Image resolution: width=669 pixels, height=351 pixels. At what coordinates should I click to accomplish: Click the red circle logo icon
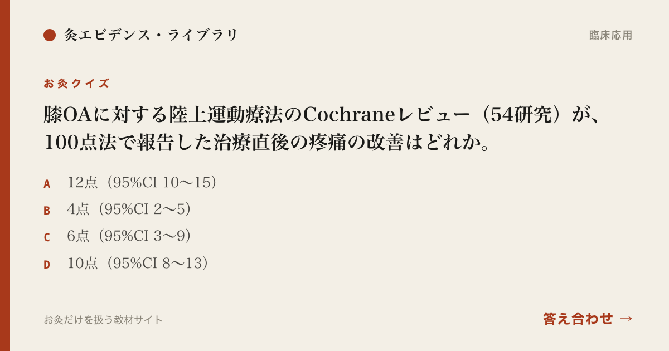coord(50,35)
